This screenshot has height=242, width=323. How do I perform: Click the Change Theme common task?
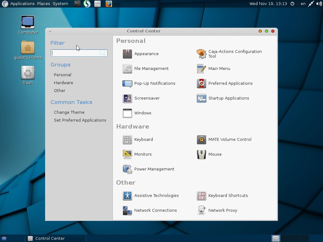coord(69,112)
